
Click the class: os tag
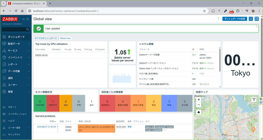[150, 127]
